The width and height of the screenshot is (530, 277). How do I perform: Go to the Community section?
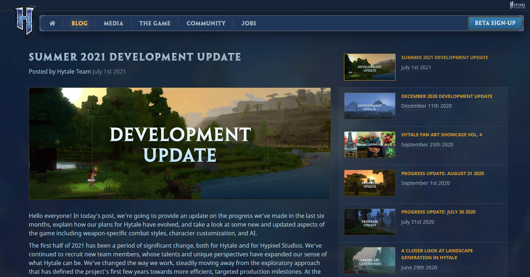click(x=206, y=23)
